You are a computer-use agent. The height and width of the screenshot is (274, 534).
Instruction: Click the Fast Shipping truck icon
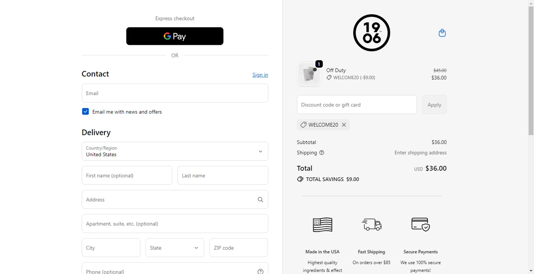[x=372, y=225]
